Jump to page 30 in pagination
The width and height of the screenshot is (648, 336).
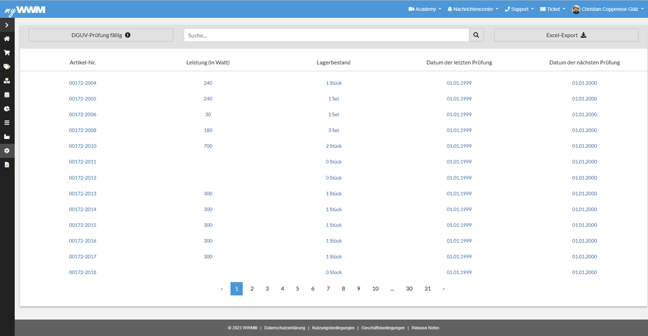[x=409, y=289]
